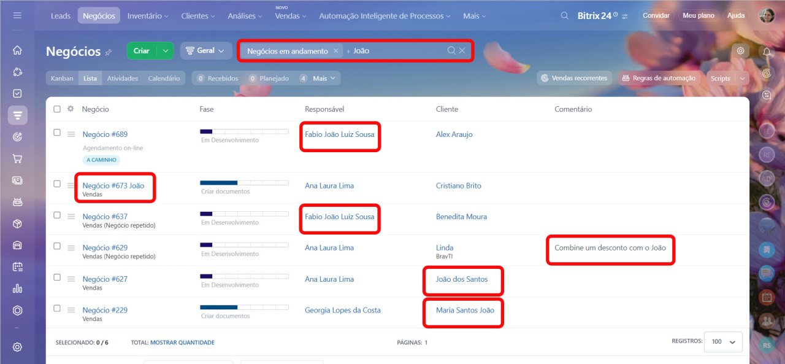Switch to the Kanban view
The height and width of the screenshot is (364, 785).
coord(62,79)
